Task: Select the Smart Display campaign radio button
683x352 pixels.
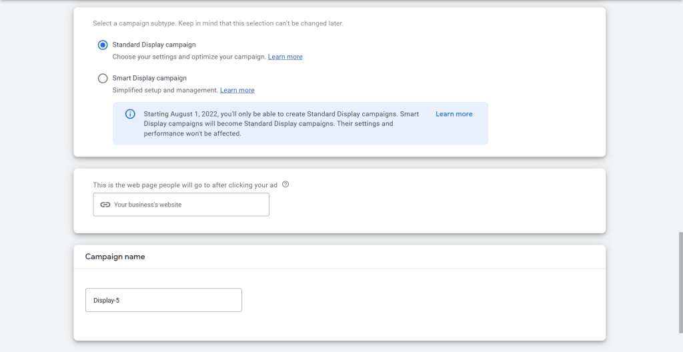Action: pos(103,79)
